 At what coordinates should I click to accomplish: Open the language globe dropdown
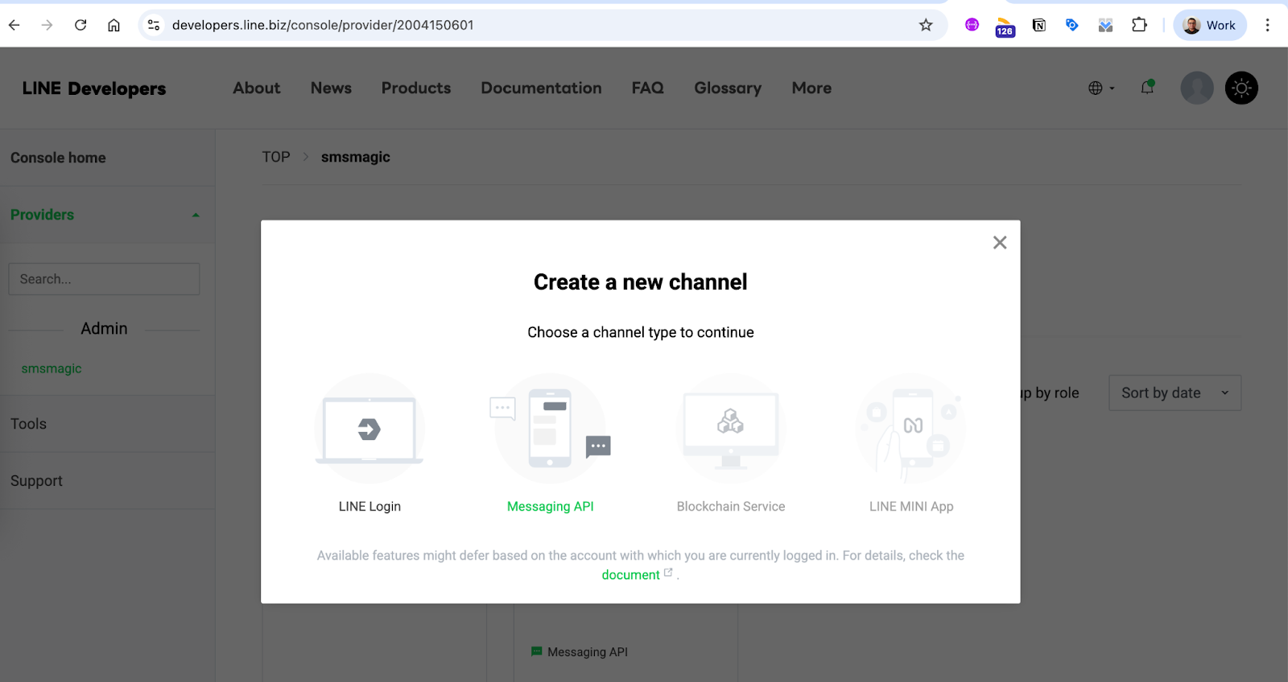point(1101,88)
